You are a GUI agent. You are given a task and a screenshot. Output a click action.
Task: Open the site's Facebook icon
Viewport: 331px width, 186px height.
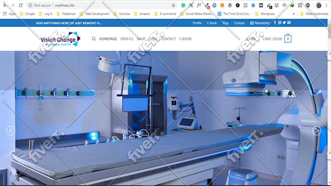(x=275, y=22)
